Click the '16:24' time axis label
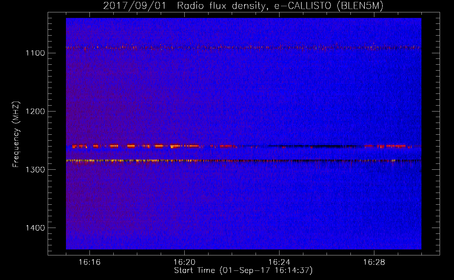The image size is (454, 280). pos(279,262)
